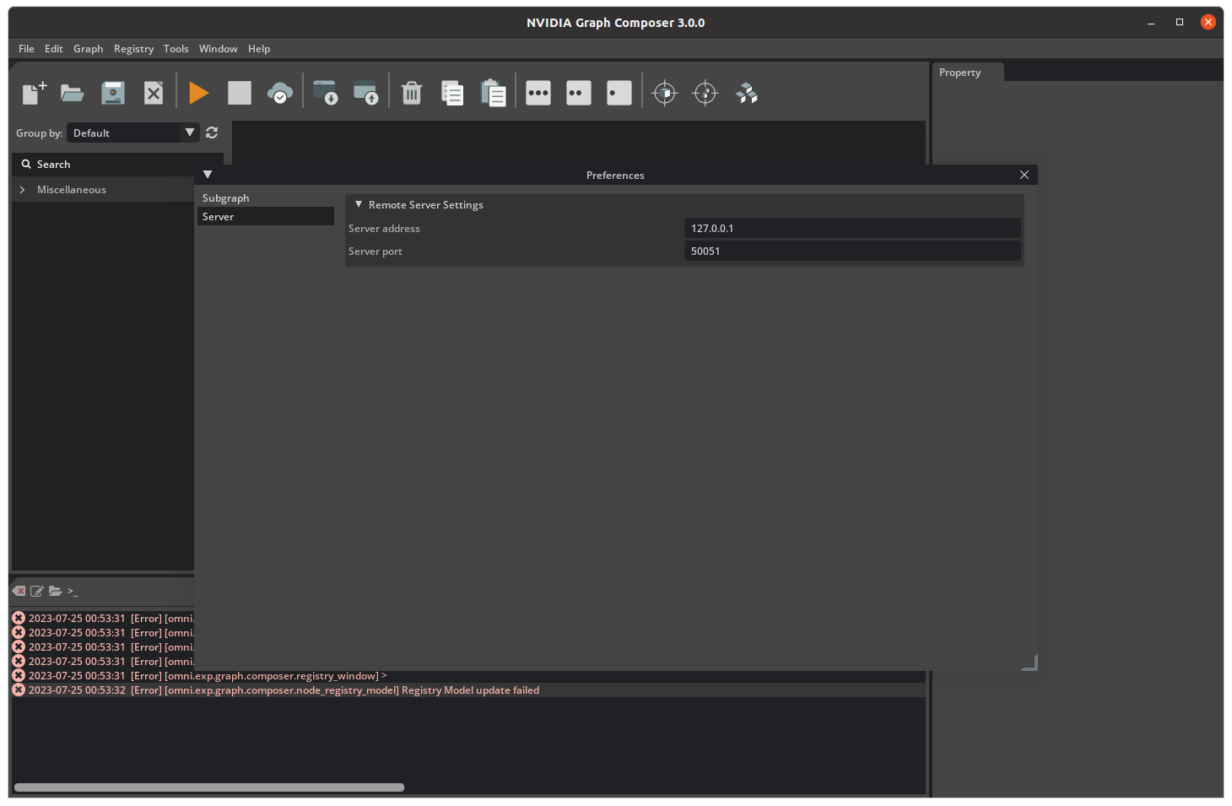The width and height of the screenshot is (1232, 806).
Task: Close the graph with the page X icon
Action: coord(154,93)
